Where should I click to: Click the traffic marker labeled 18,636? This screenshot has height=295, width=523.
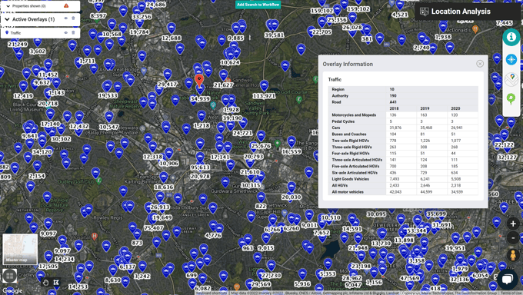(x=163, y=177)
